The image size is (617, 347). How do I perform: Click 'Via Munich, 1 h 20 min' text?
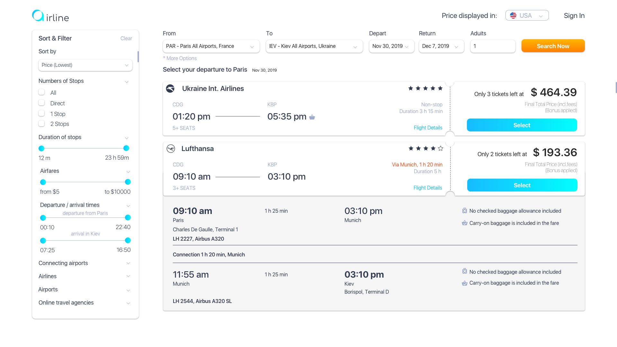click(417, 165)
